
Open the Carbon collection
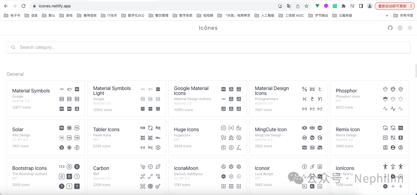pos(127,176)
